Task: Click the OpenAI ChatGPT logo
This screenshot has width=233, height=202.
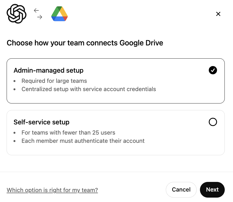Action: point(17,14)
